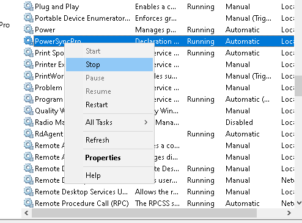Select the Power service name
This screenshot has height=223, width=302.
pyautogui.click(x=45, y=30)
